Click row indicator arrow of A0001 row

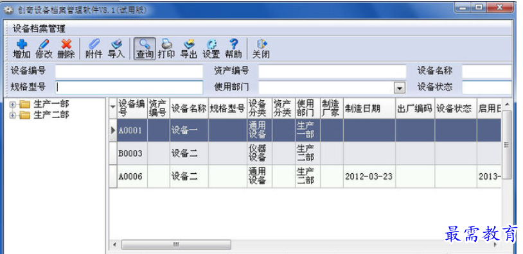113,130
